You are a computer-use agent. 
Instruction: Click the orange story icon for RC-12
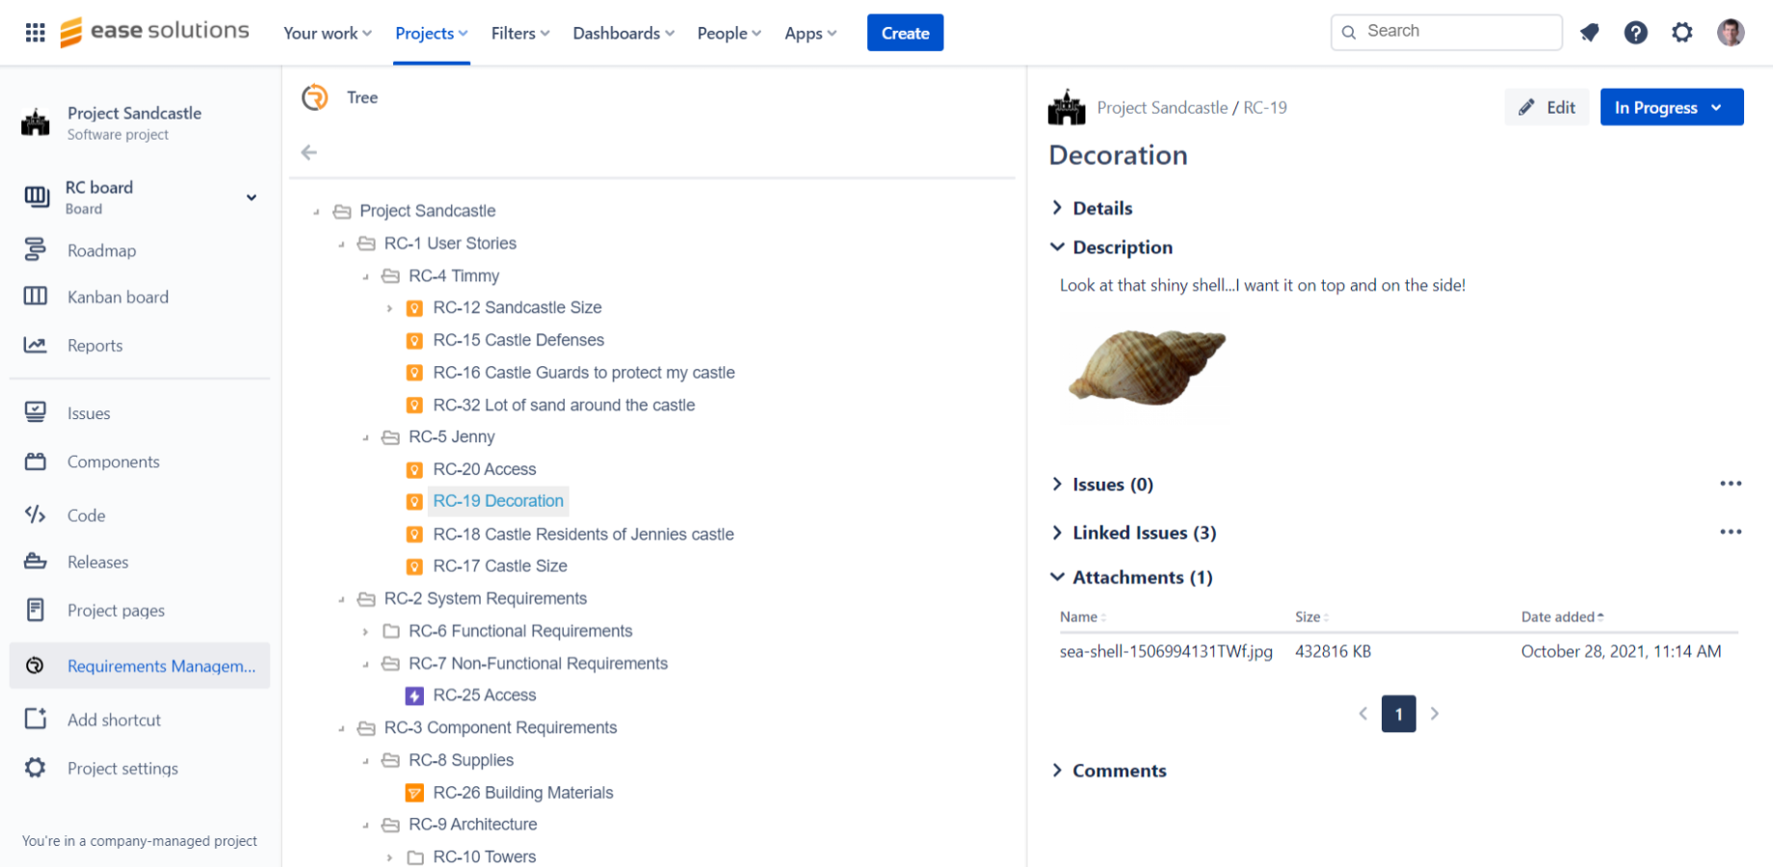pos(414,308)
